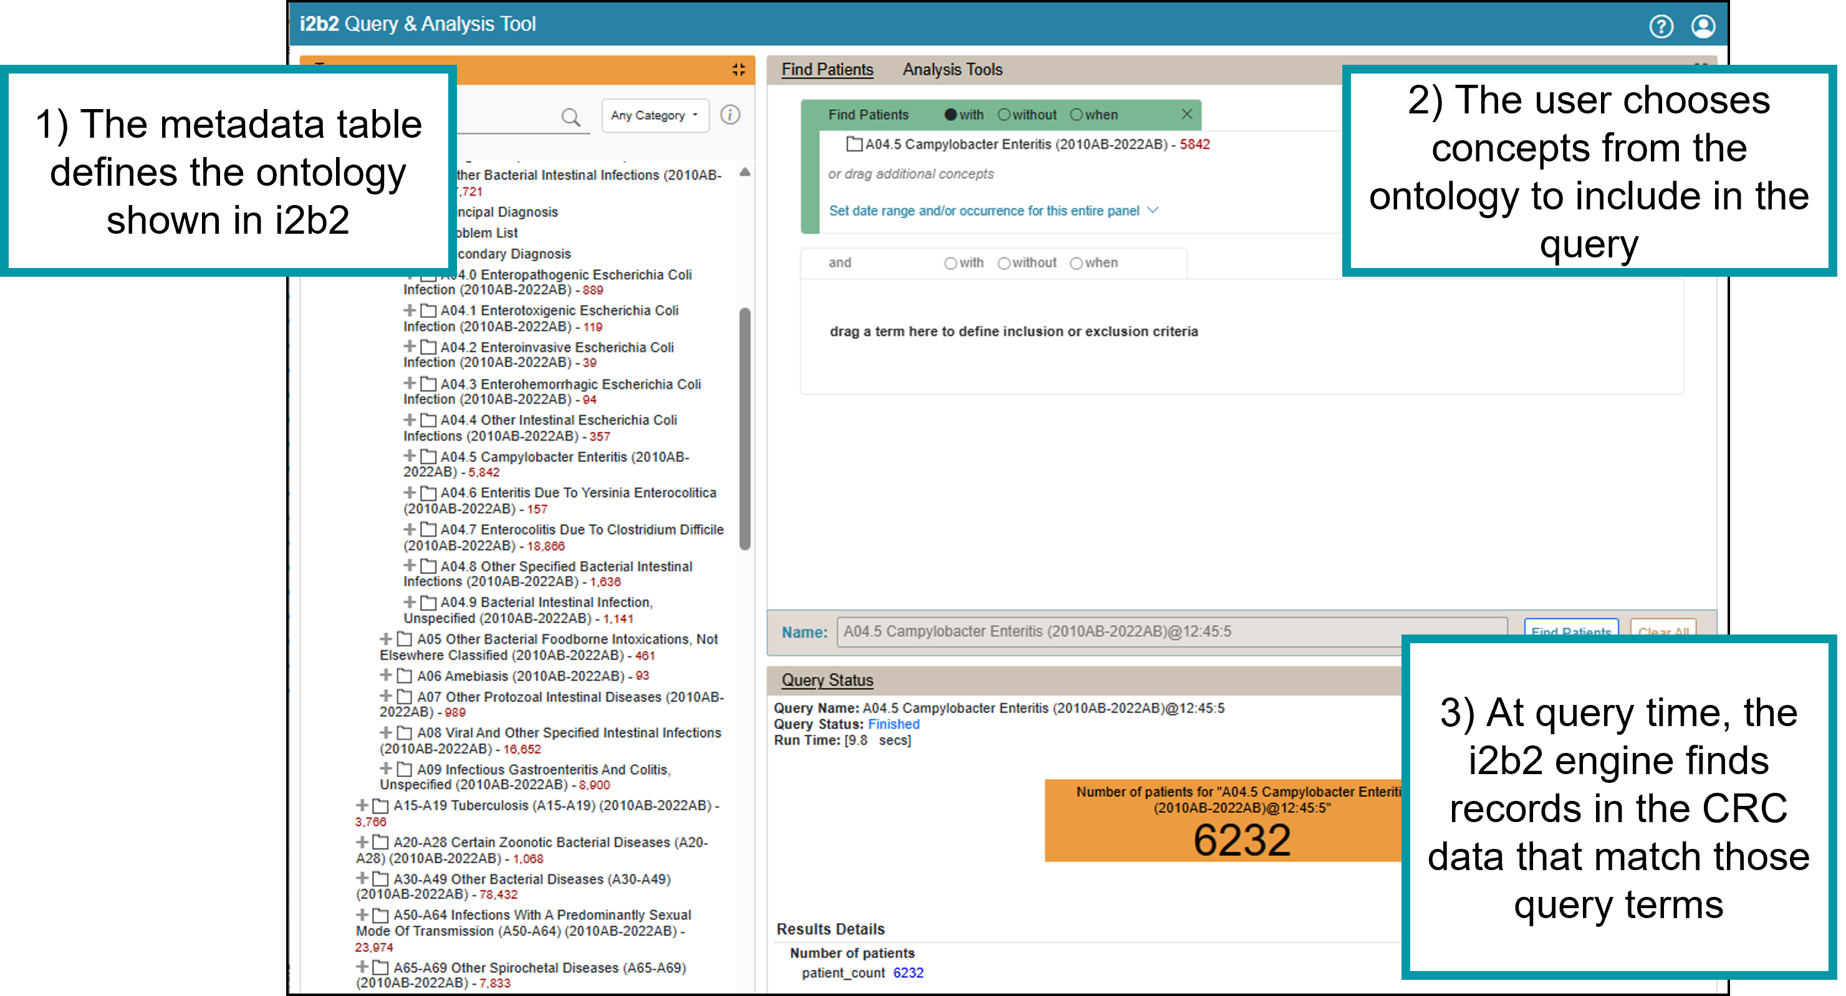Select 'when' radio in first panel
Image resolution: width=1846 pixels, height=996 pixels.
coord(1075,115)
